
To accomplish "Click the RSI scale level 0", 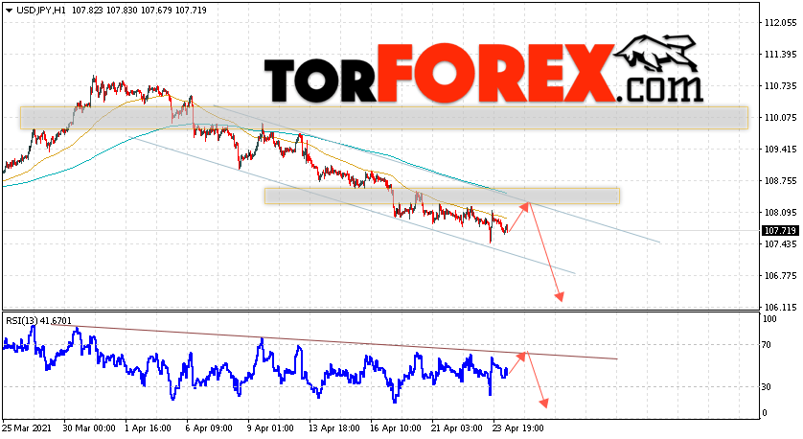I will tap(765, 413).
